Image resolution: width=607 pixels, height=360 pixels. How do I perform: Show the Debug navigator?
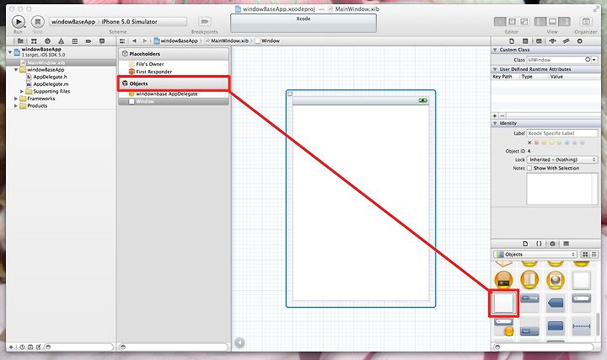pos(75,41)
